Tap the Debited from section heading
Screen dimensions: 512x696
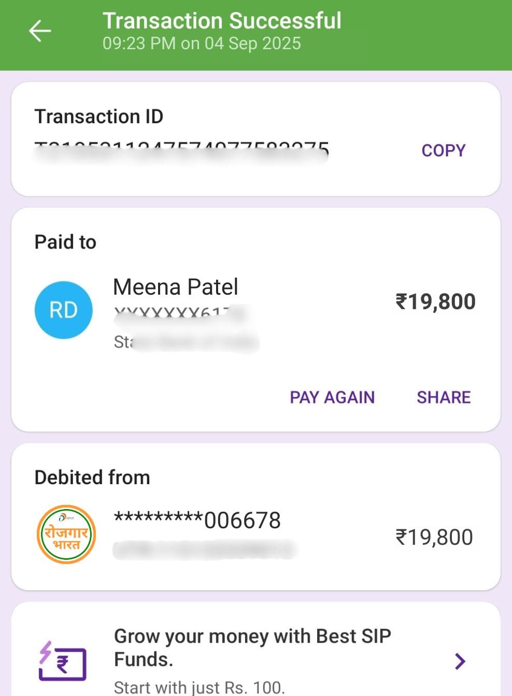[92, 477]
